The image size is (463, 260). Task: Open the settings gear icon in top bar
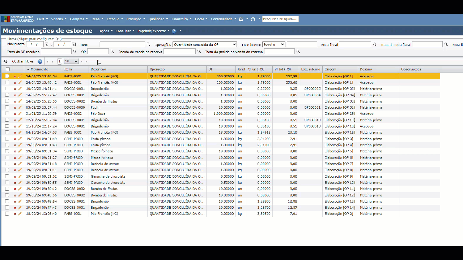pos(241,19)
